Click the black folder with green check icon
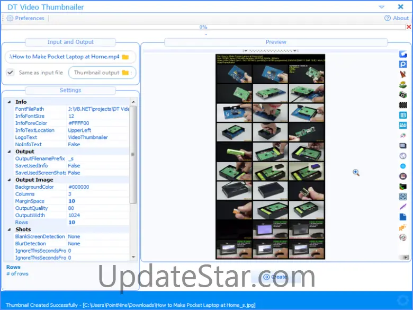413x310 pixels. [x=403, y=187]
